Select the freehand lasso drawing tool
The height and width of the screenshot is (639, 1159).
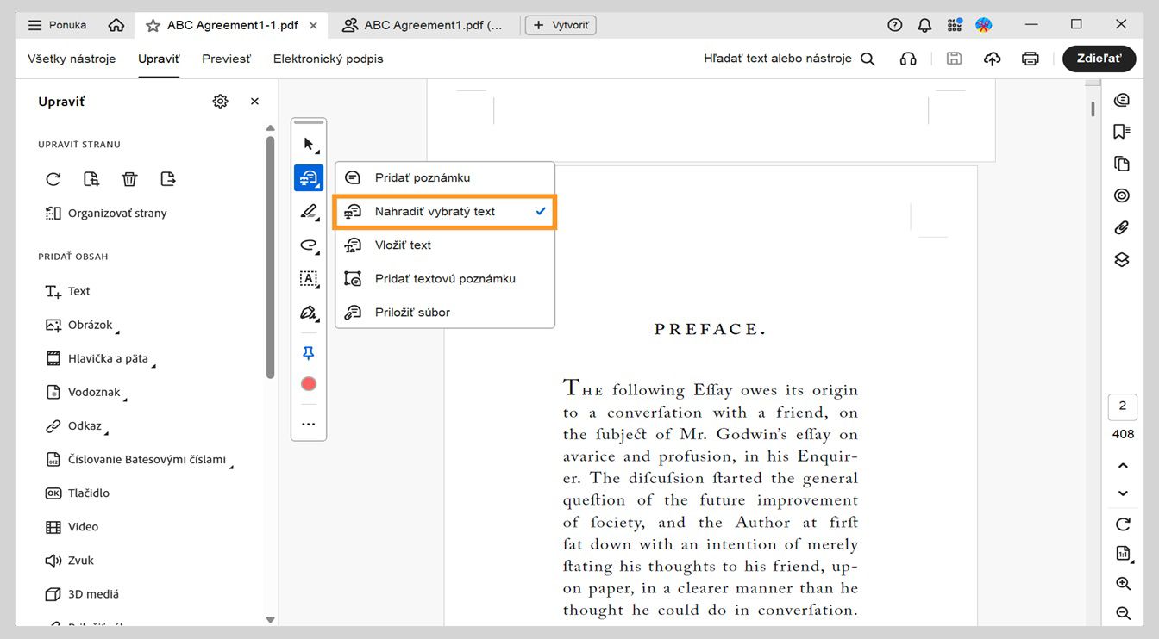pos(309,245)
